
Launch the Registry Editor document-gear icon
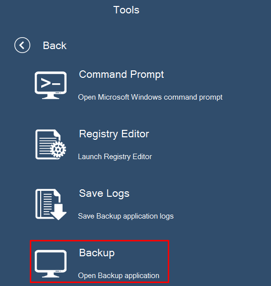click(x=51, y=144)
